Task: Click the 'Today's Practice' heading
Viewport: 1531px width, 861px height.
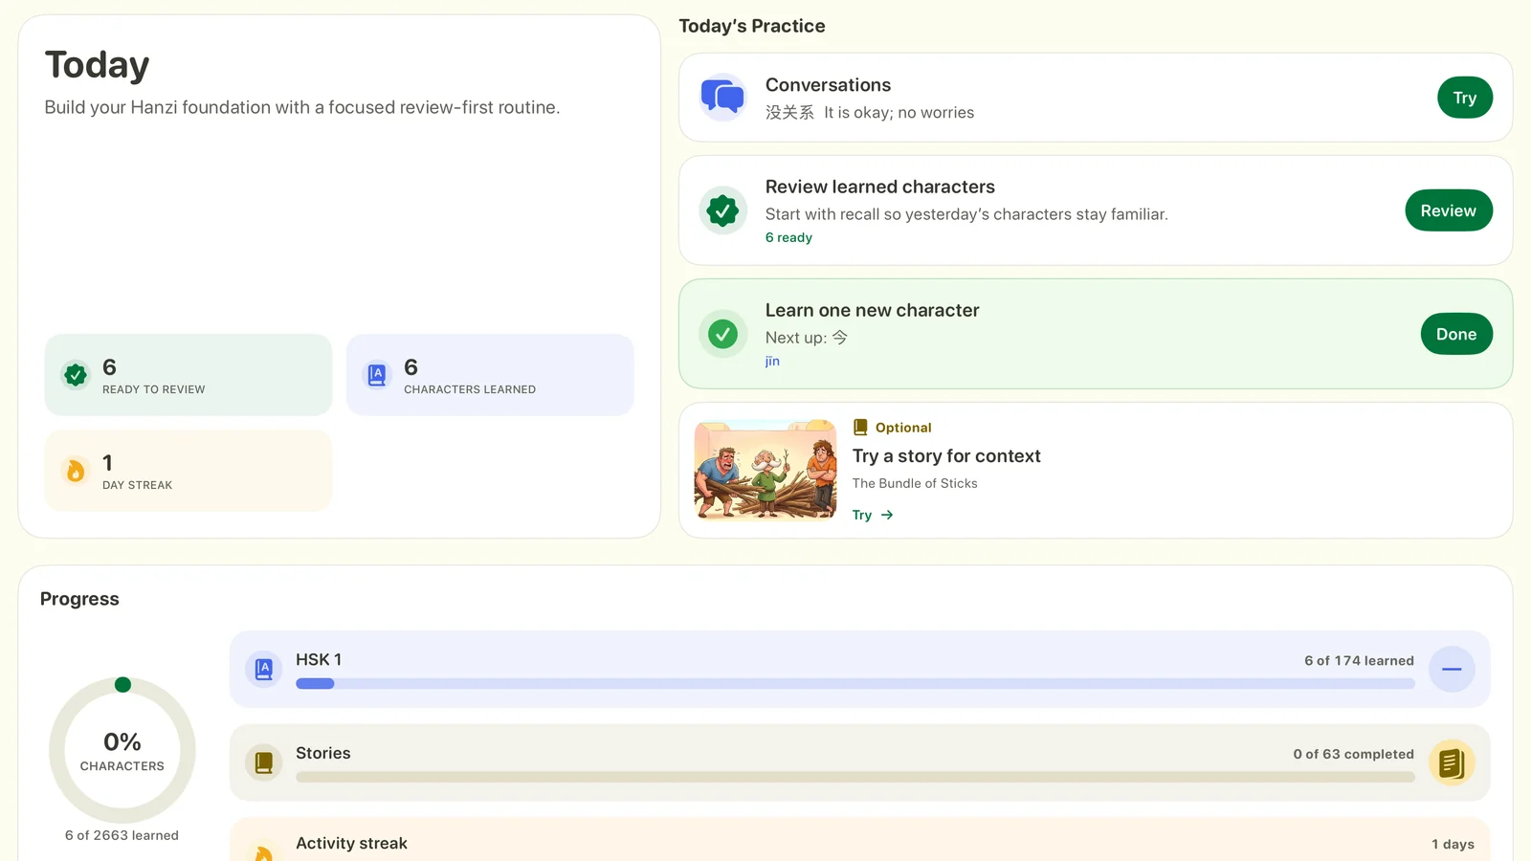Action: (x=752, y=26)
